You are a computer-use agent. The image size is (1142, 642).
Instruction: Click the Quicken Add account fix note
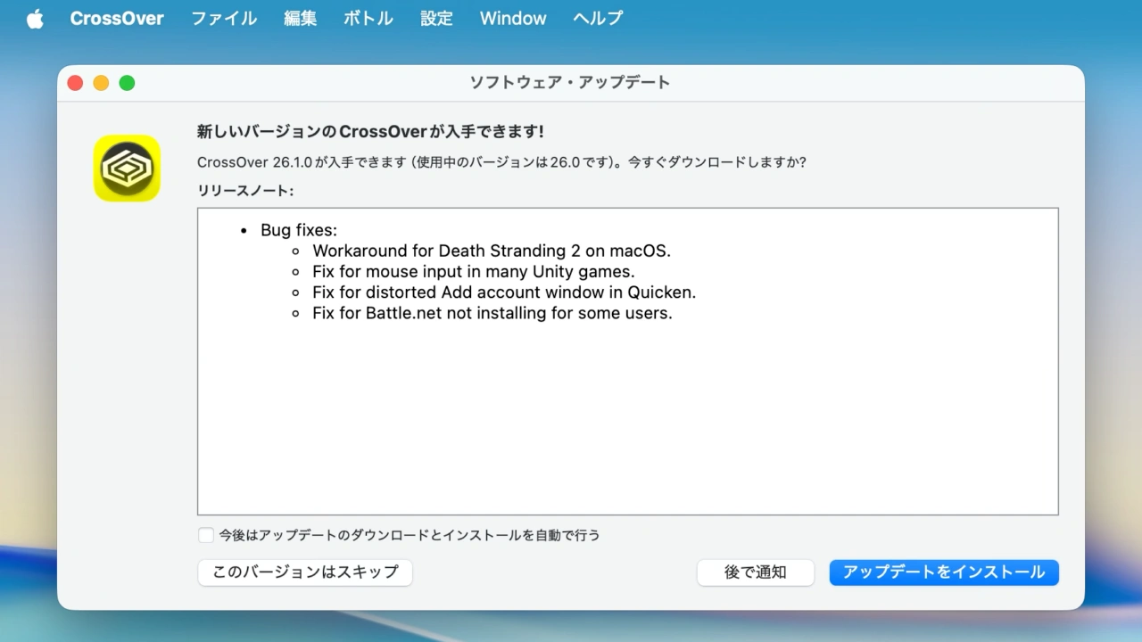(503, 292)
